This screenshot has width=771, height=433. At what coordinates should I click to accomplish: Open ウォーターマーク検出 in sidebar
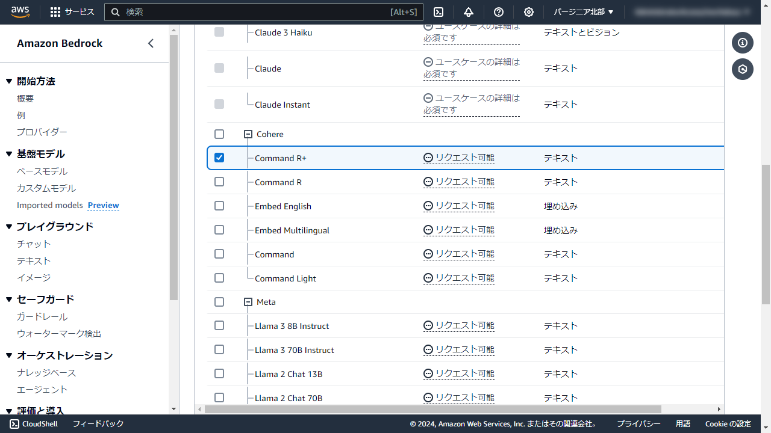point(59,333)
